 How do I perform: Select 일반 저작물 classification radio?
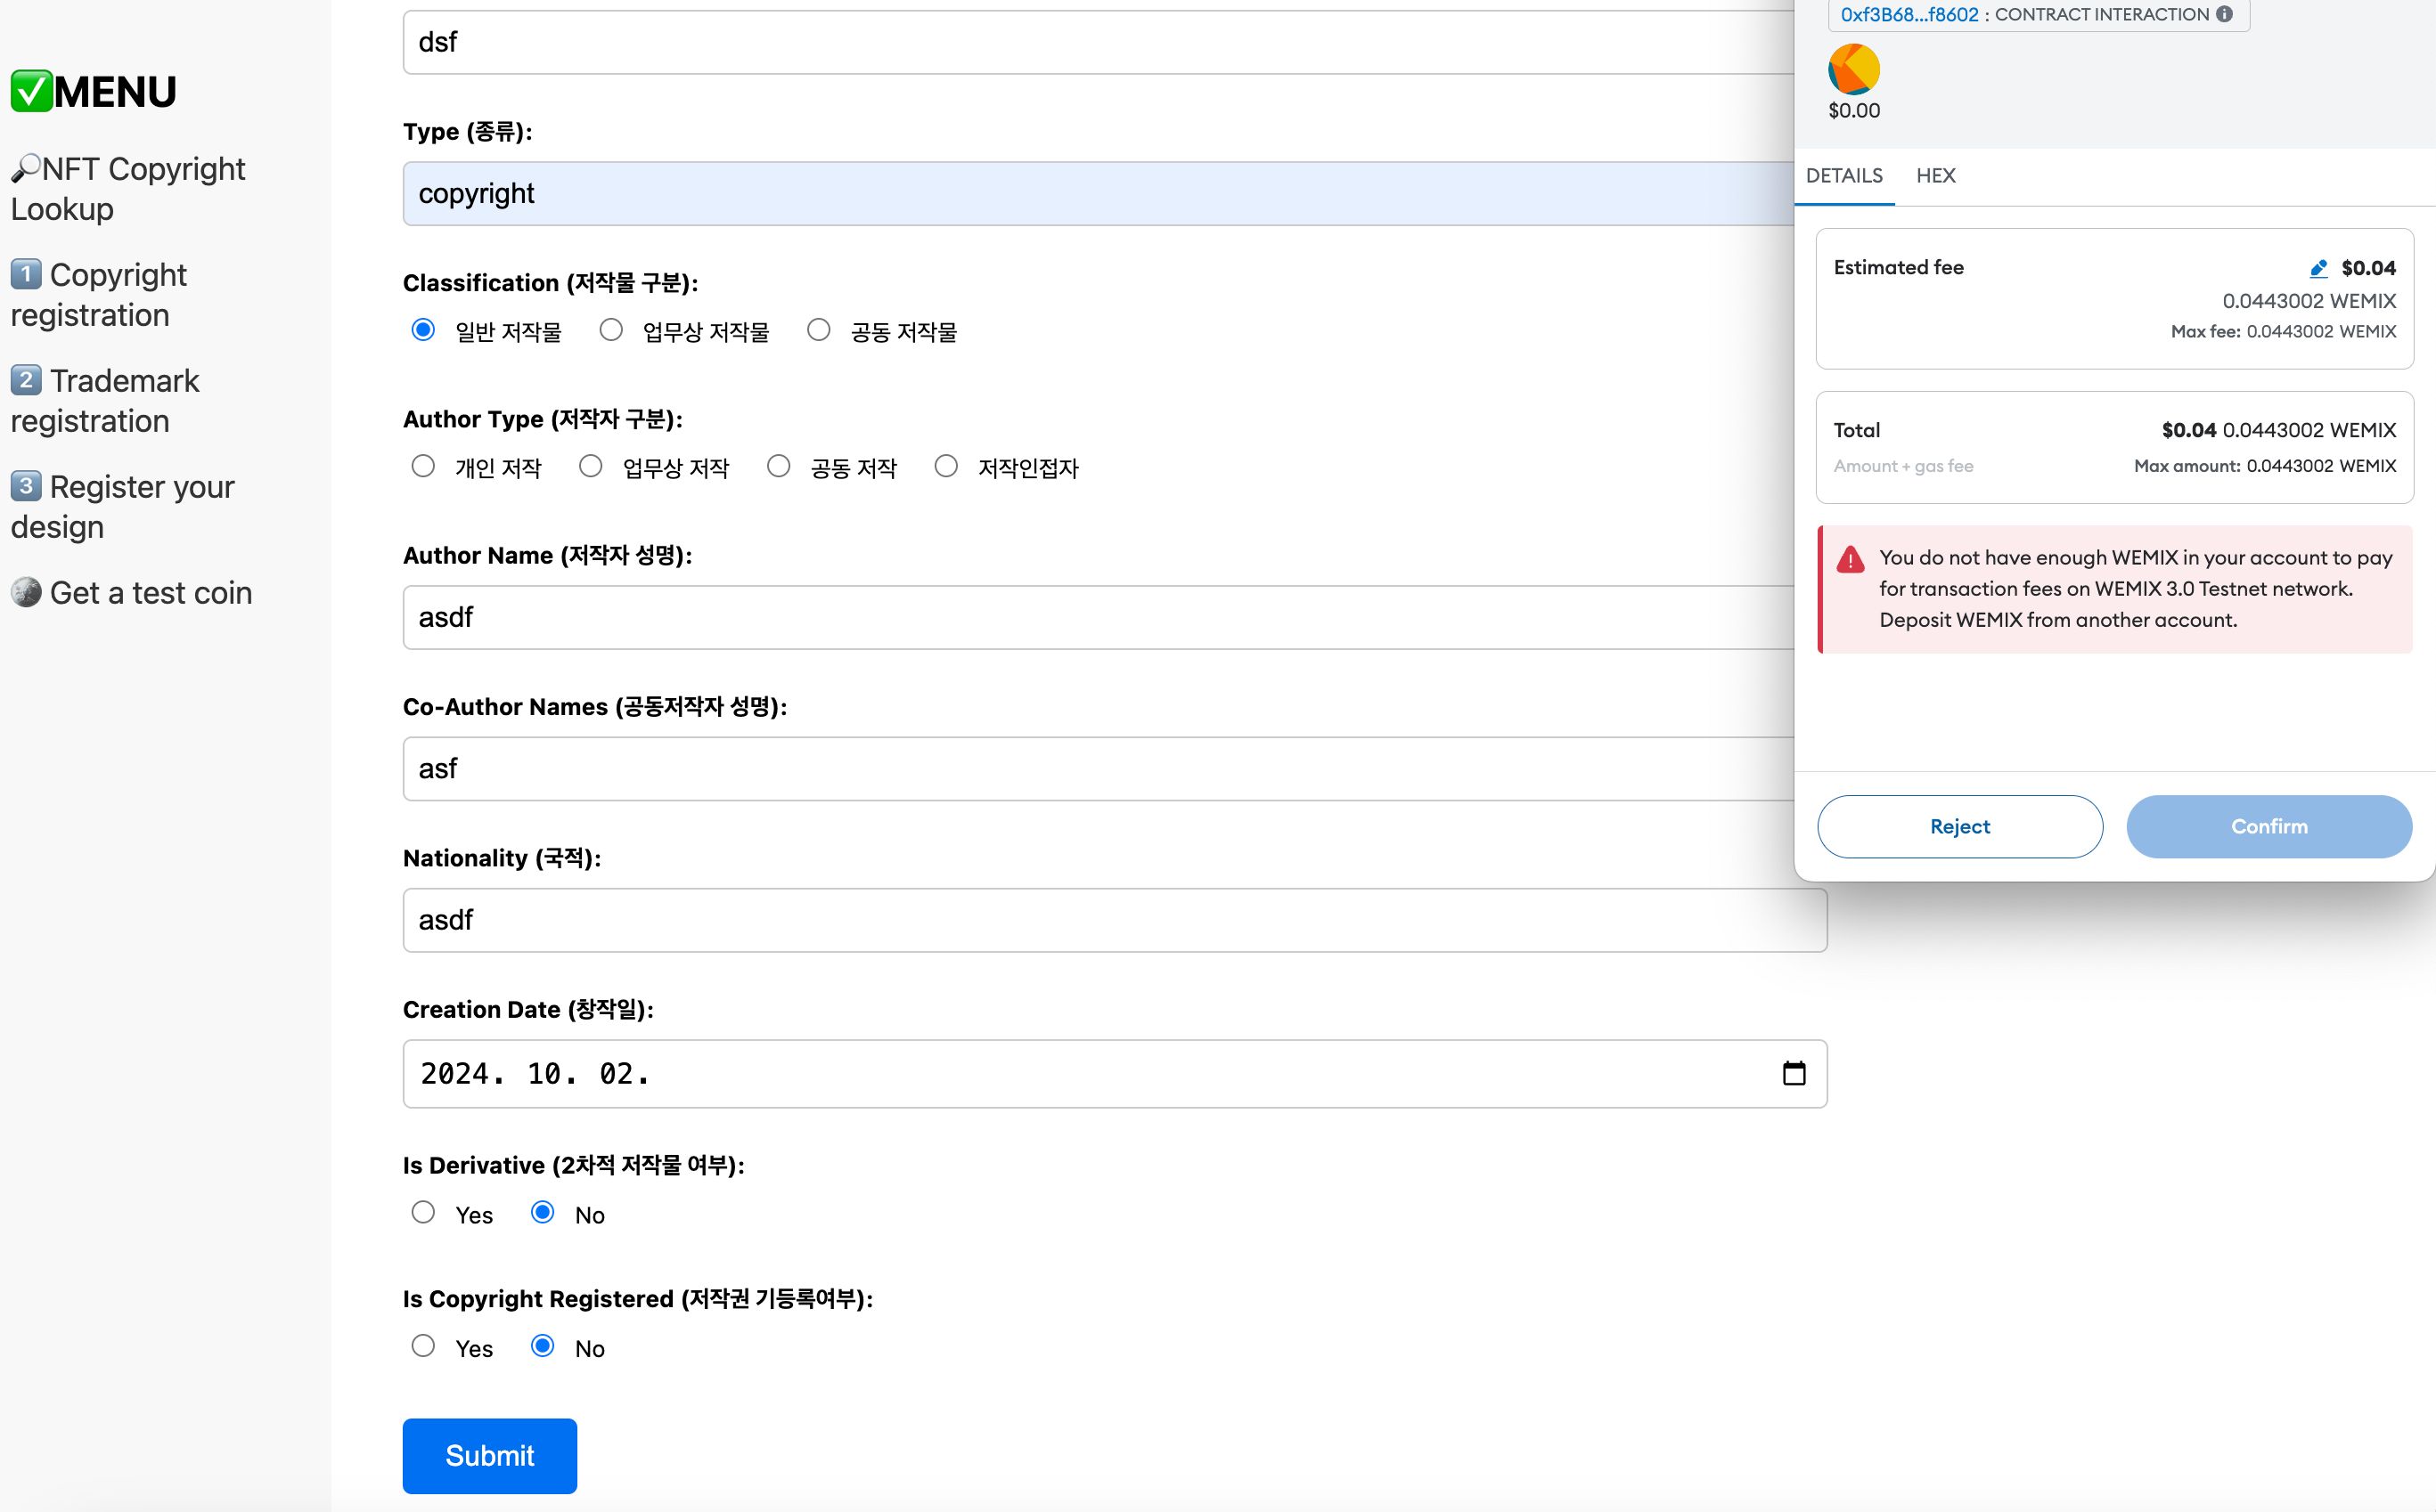tap(423, 330)
